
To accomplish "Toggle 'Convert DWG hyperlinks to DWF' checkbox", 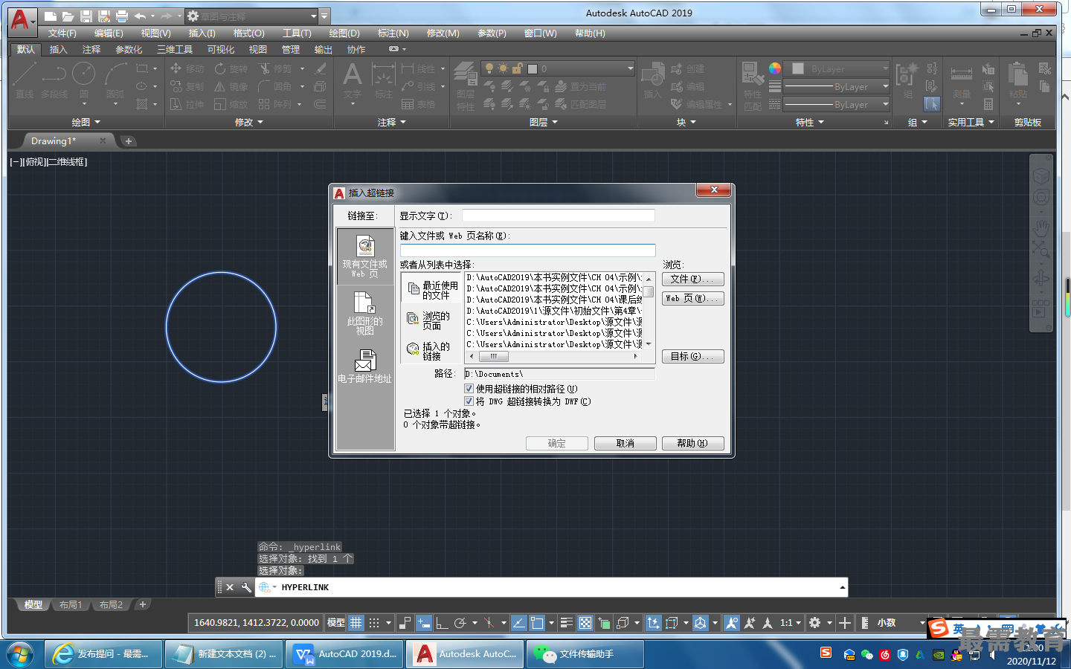I will (x=469, y=401).
